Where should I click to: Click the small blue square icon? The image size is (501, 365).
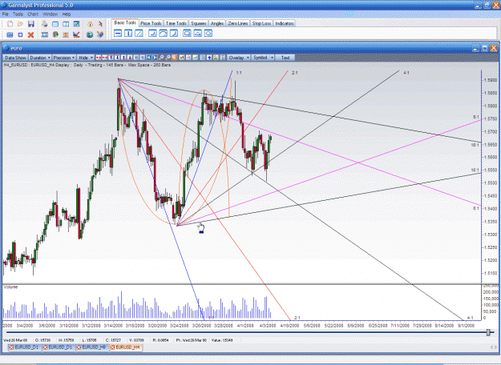(x=21, y=34)
